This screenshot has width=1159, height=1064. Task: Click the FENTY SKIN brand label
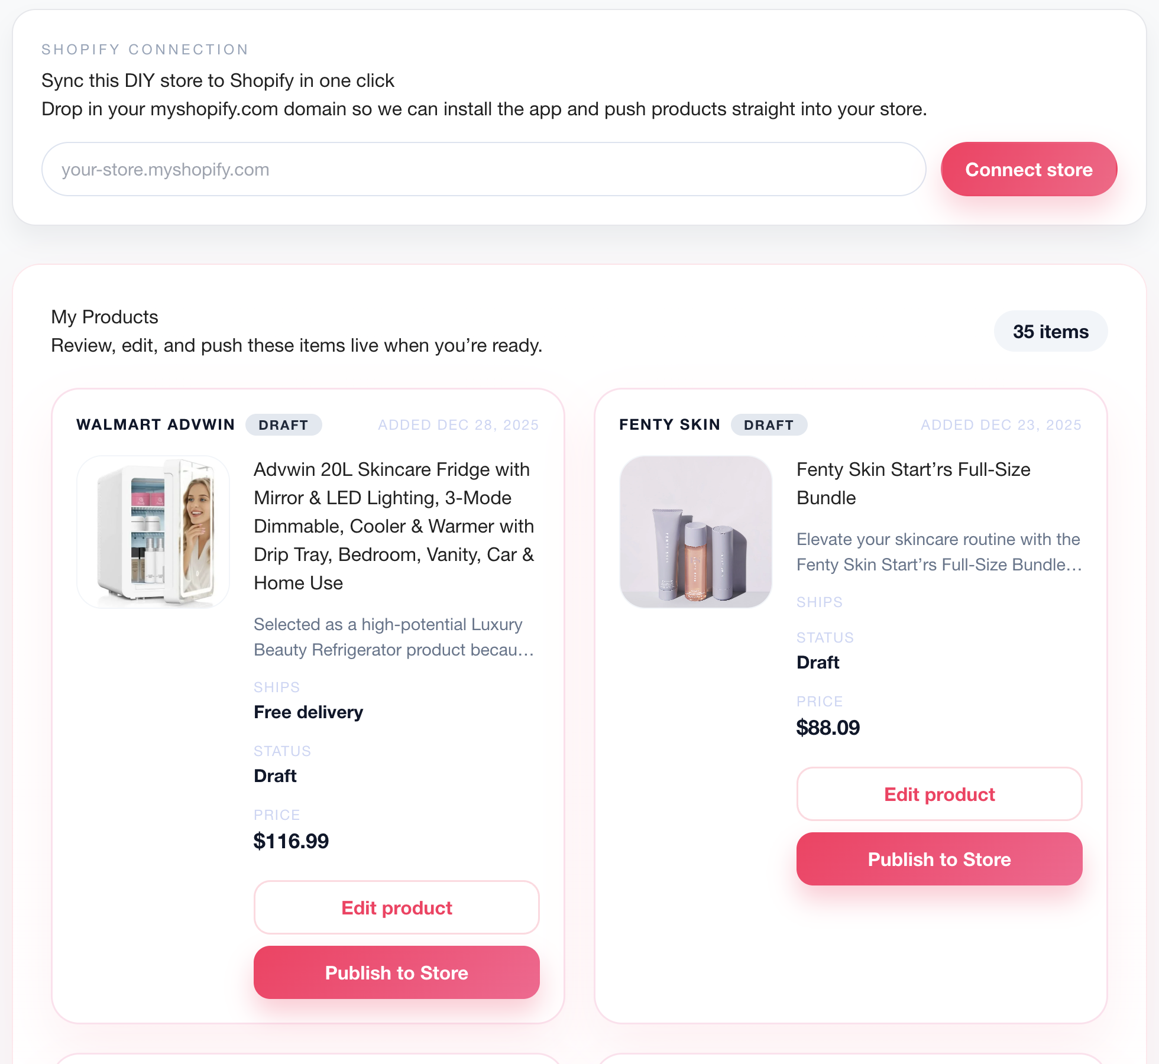(669, 424)
